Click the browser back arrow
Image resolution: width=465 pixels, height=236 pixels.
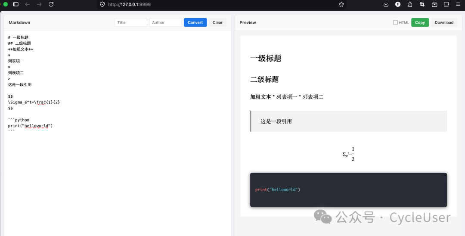(28, 4)
